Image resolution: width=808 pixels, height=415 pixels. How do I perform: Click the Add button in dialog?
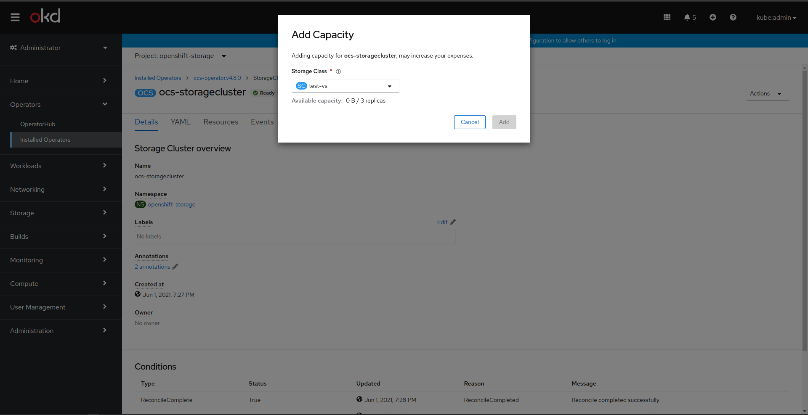[x=504, y=122]
